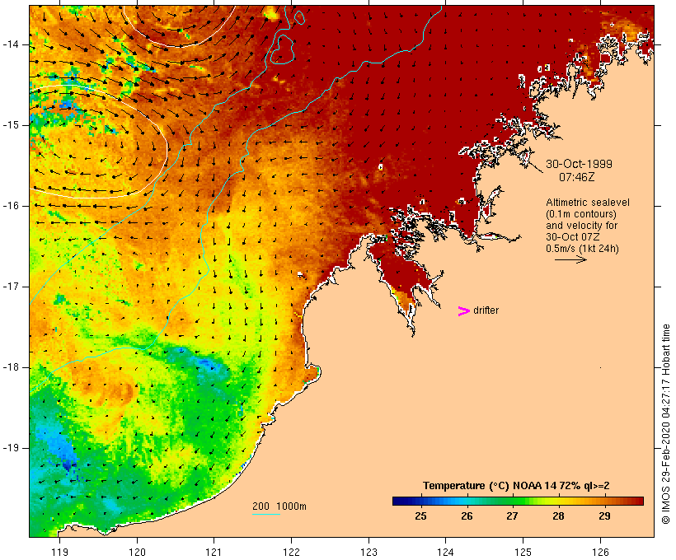
Task: Click the 119 longitude axis label
Action: 59,552
